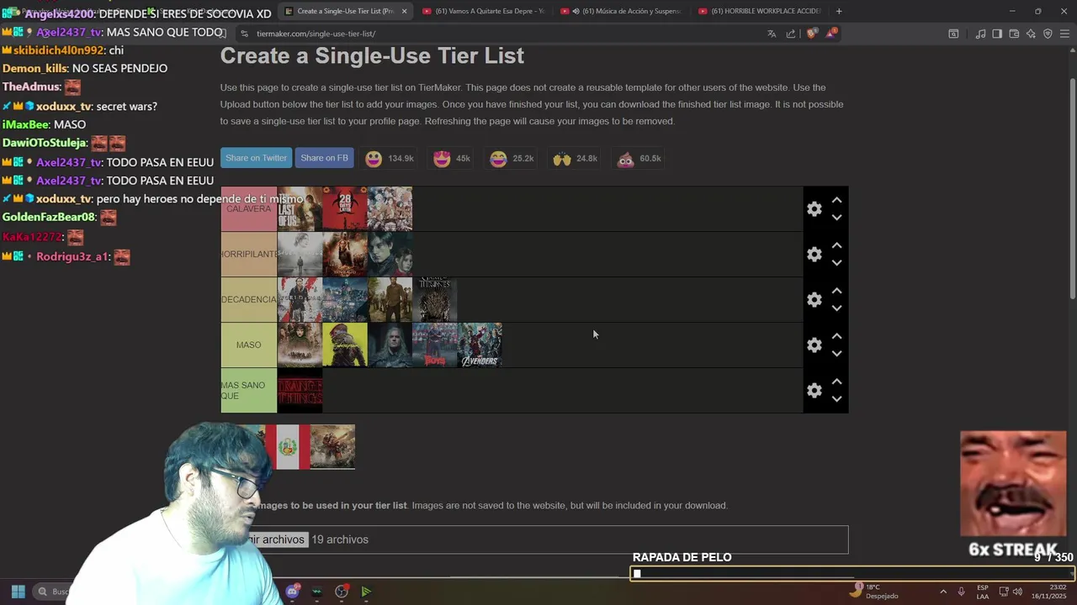Click Share on FB button
1077x605 pixels.
[324, 158]
